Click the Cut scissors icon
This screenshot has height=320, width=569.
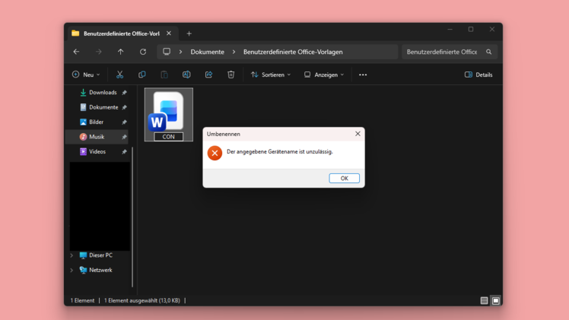(x=119, y=74)
